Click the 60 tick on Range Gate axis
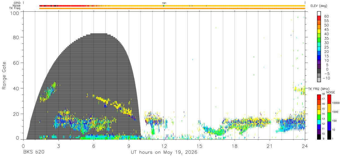The height and width of the screenshot is (158, 343). pyautogui.click(x=16, y=63)
